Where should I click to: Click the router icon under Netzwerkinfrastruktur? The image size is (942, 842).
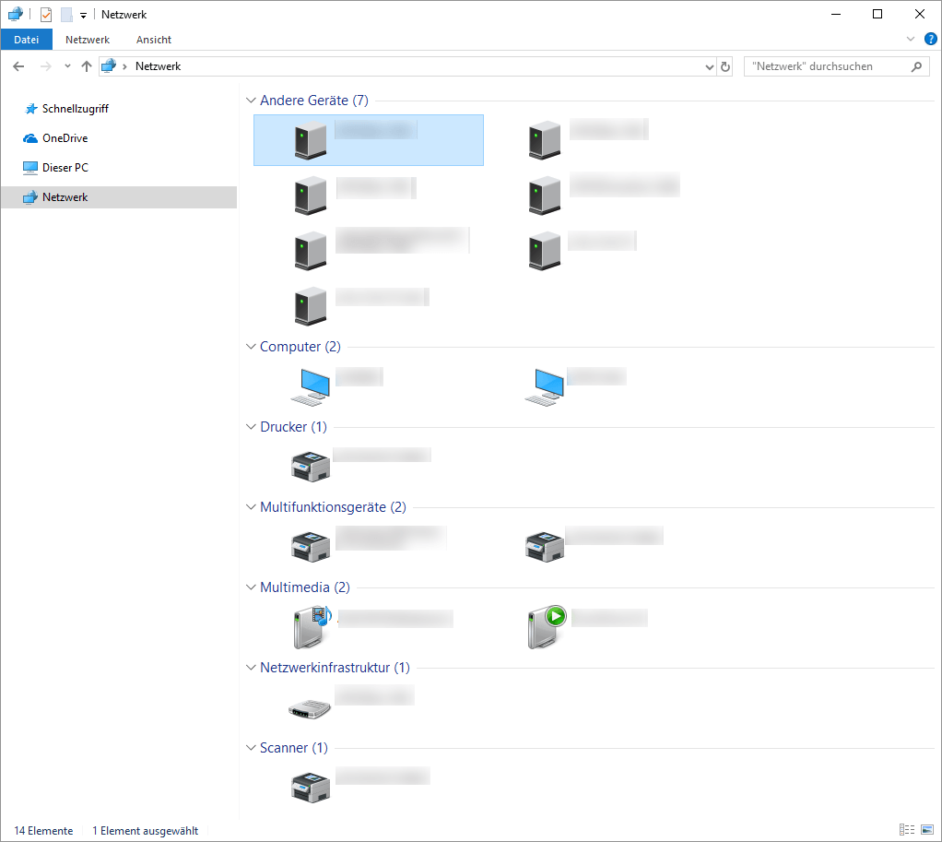310,707
